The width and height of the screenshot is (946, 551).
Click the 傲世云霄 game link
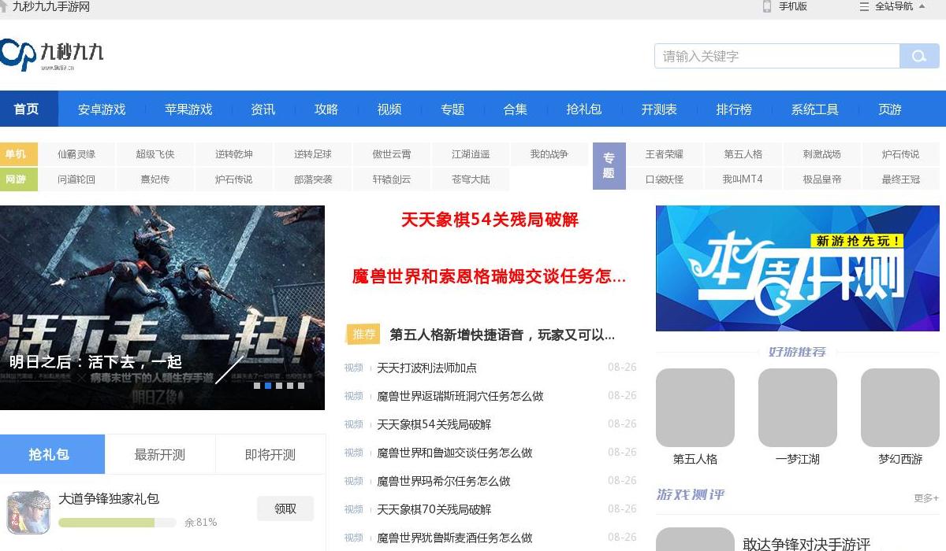click(x=392, y=154)
